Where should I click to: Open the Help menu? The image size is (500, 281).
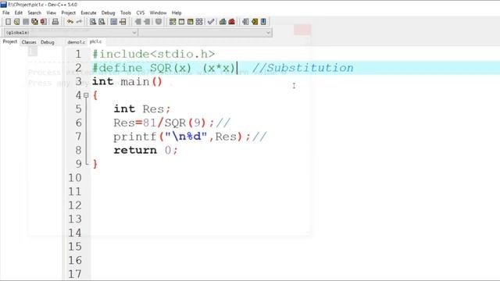point(177,12)
